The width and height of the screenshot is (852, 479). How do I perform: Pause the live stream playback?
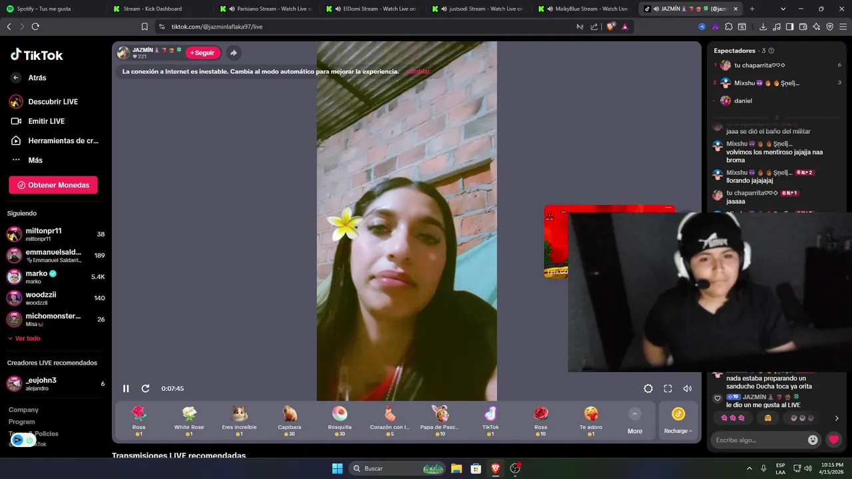126,389
